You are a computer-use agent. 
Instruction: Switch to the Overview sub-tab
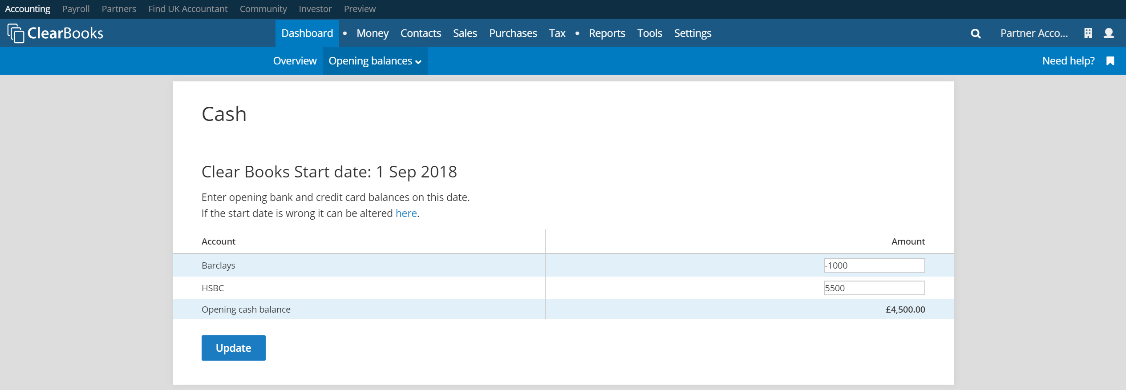(295, 61)
